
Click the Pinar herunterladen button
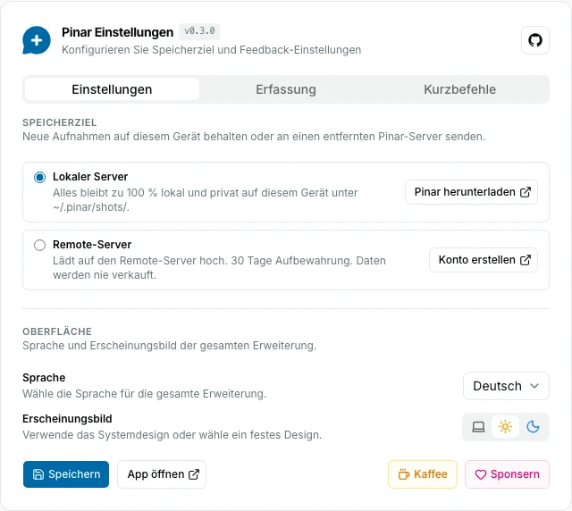coord(471,192)
